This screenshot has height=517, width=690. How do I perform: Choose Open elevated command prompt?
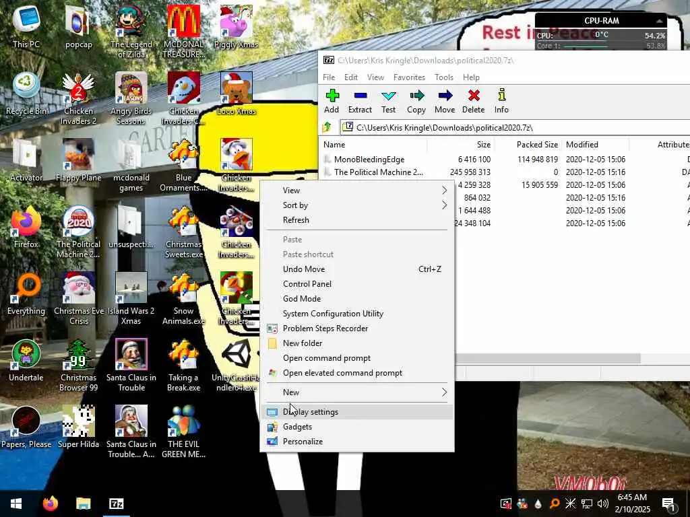pos(357,373)
